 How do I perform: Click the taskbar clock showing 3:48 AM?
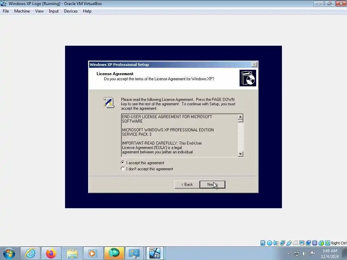point(330,253)
